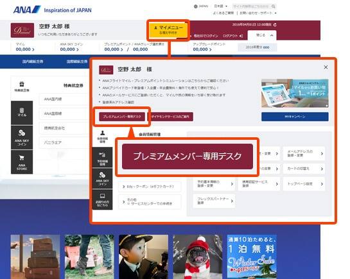Viewport: 350px width, 279px height.
Task: Switch to the 国内線航空券 tab
Action: (33, 62)
